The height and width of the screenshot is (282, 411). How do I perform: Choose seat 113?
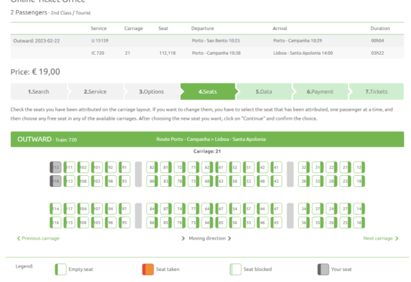point(69,181)
